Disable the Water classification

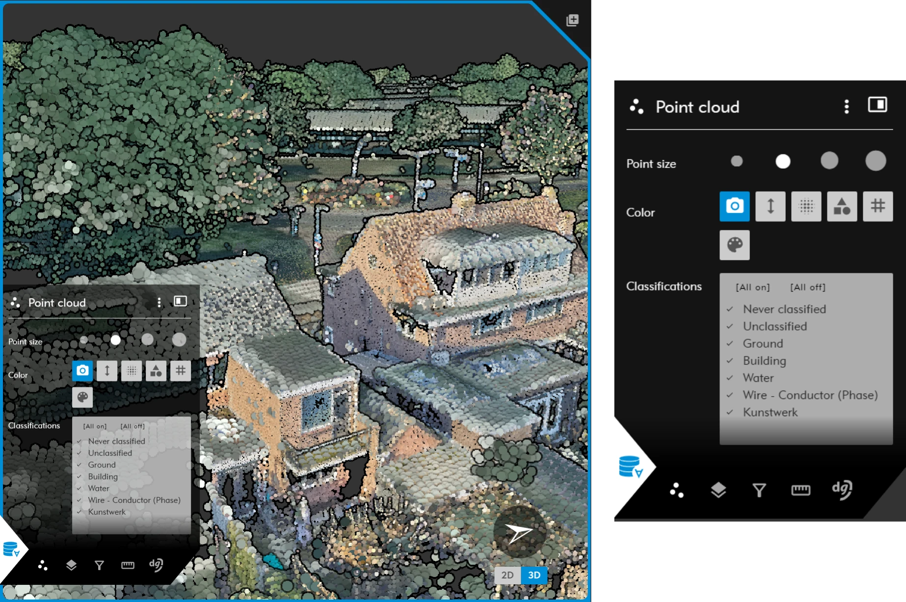click(730, 378)
